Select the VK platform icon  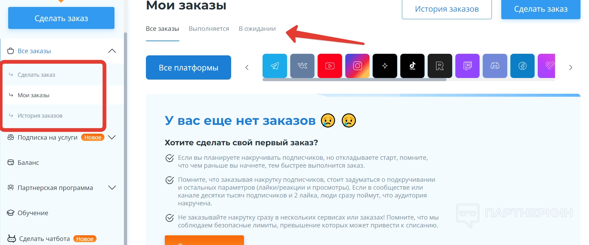(x=302, y=66)
